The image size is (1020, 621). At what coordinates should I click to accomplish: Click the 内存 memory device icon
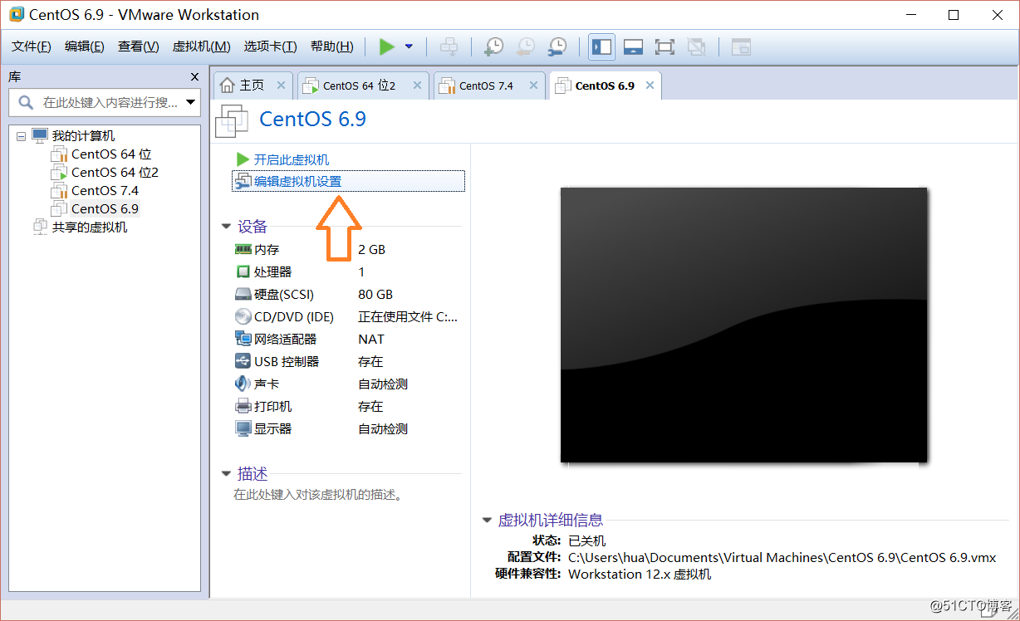pyautogui.click(x=243, y=249)
